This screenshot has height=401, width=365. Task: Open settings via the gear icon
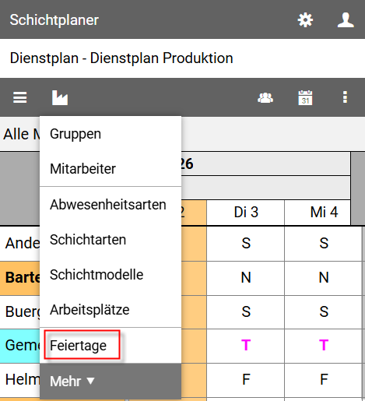[305, 20]
